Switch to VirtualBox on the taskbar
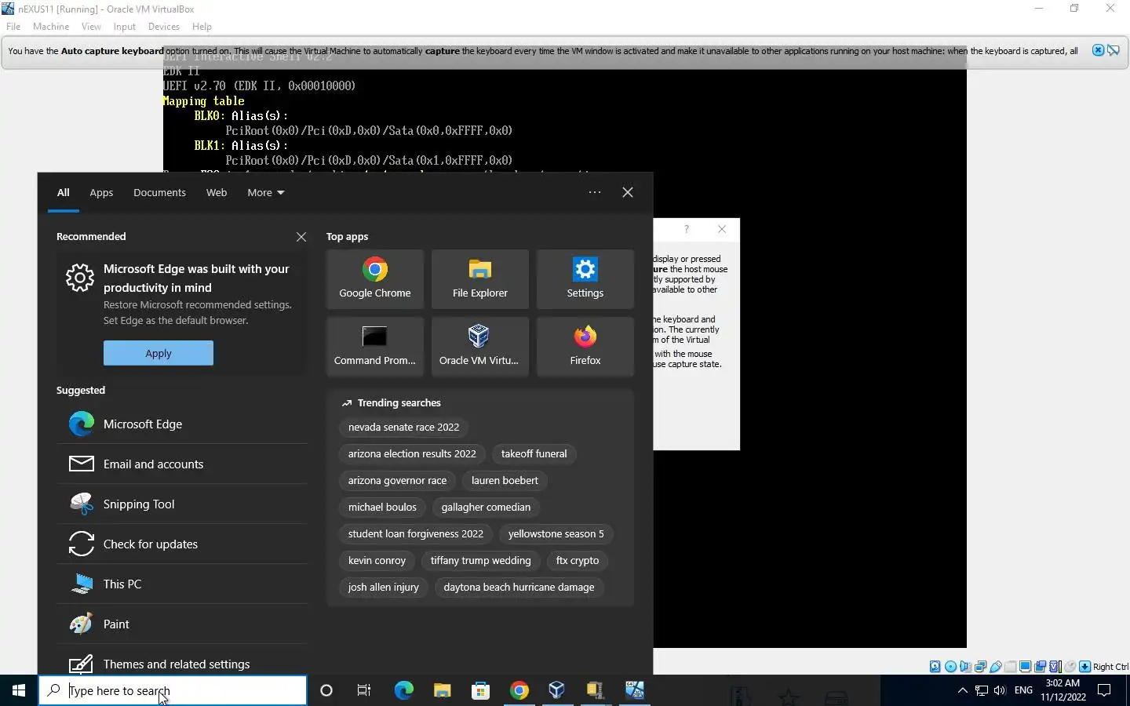Image resolution: width=1130 pixels, height=706 pixels. 557,690
